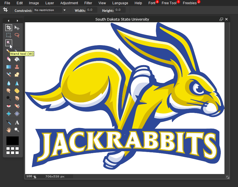Choose the rectangular Marquee tool
The width and height of the screenshot is (238, 187).
coord(9,35)
